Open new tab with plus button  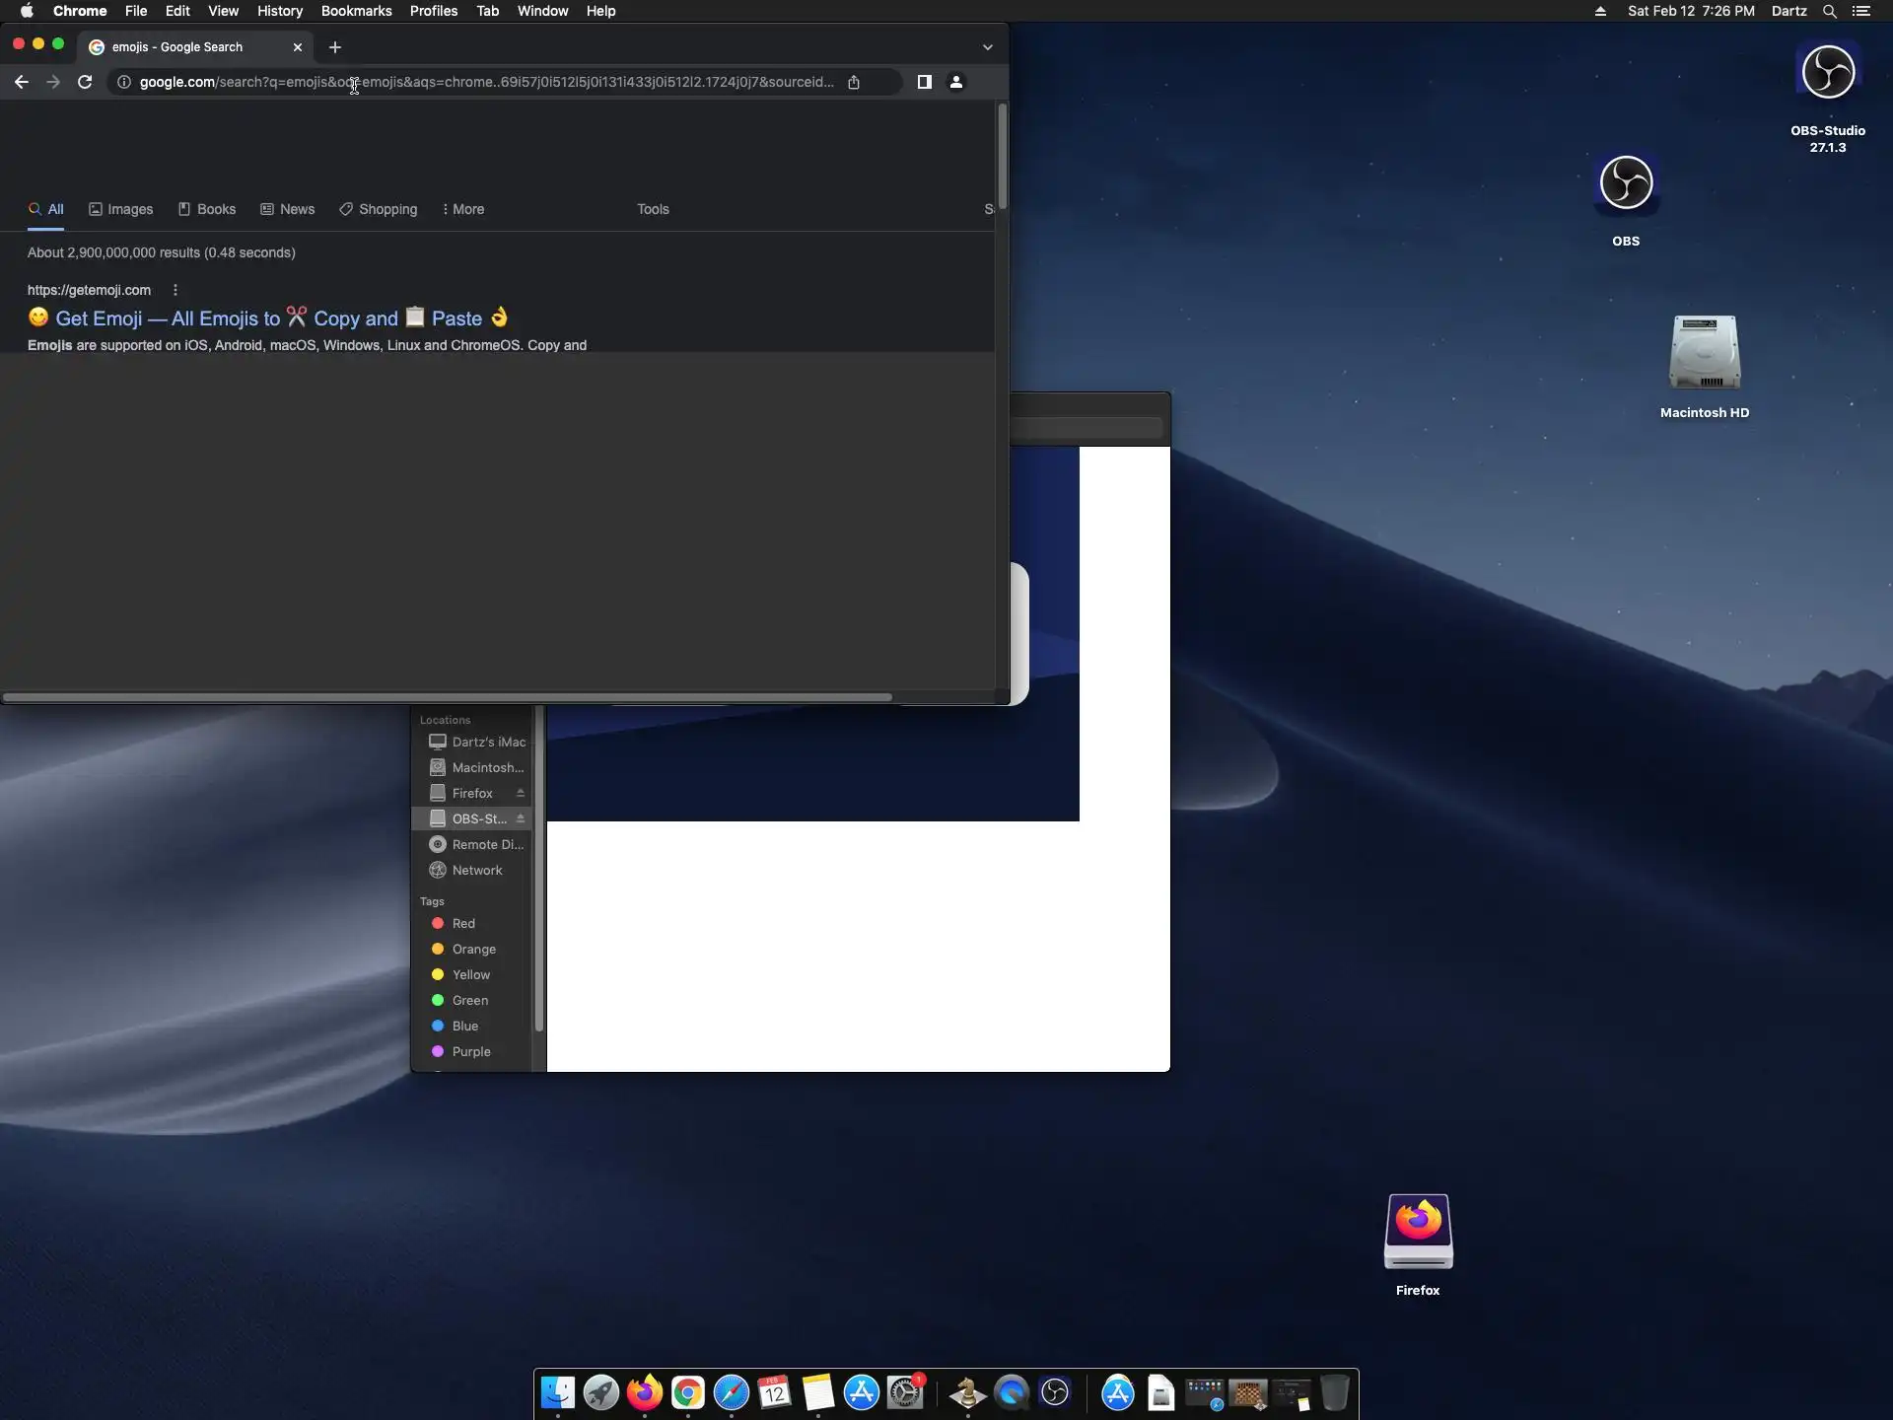(335, 47)
